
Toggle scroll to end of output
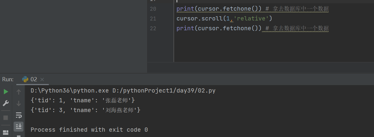(19, 126)
